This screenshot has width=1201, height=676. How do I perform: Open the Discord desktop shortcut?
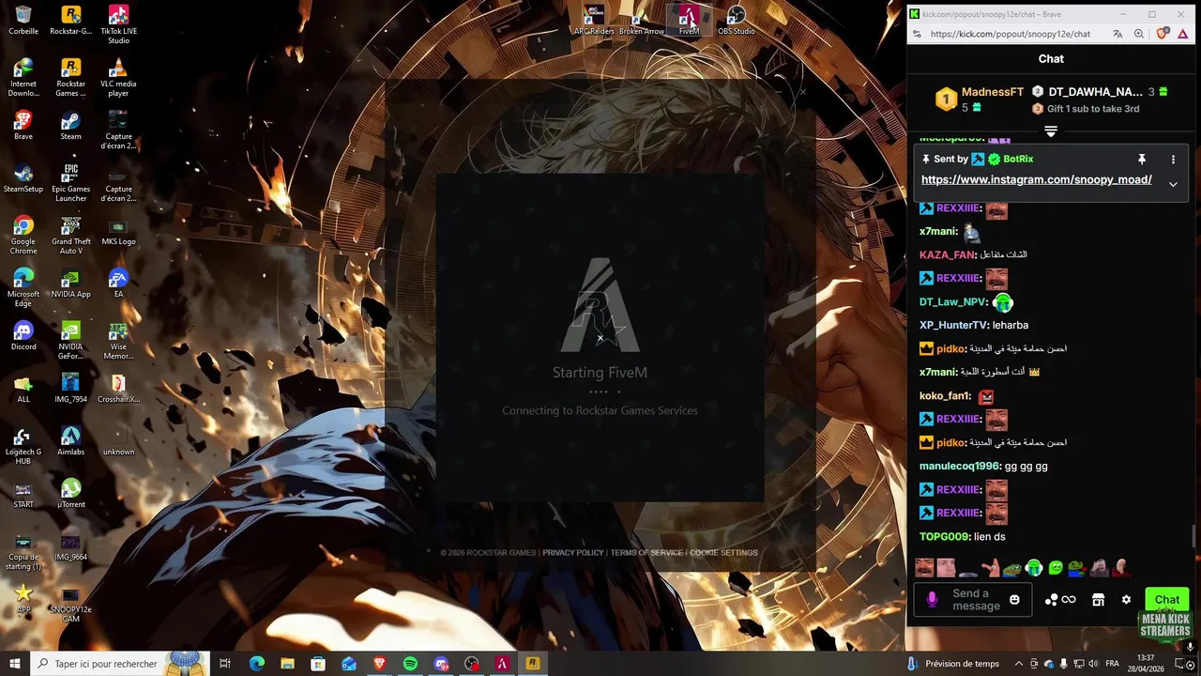[23, 336]
